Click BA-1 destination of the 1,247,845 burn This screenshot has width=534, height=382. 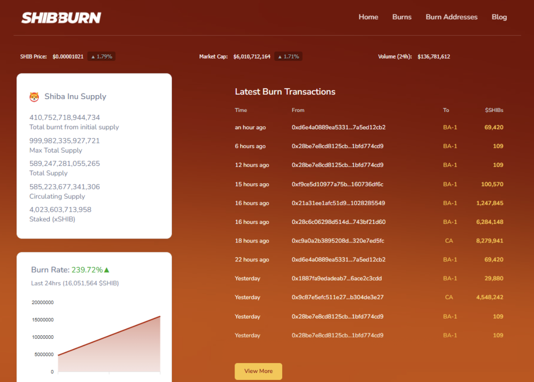[450, 203]
